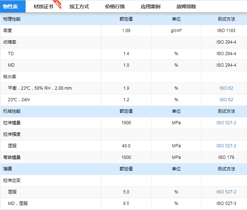Click the 机械性能 section header
The height and width of the screenshot is (210, 247).
12,111
